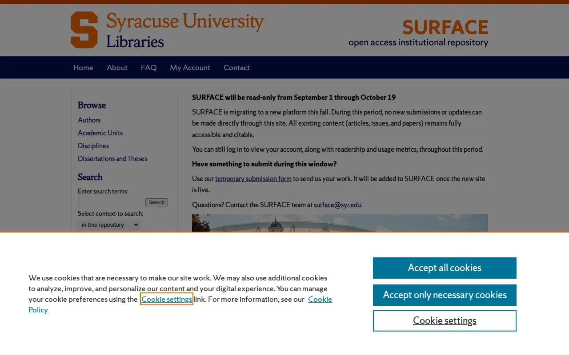Viewport: 569px width, 355px height.
Task: Click the inline Cookie settings link
Action: pyautogui.click(x=167, y=299)
